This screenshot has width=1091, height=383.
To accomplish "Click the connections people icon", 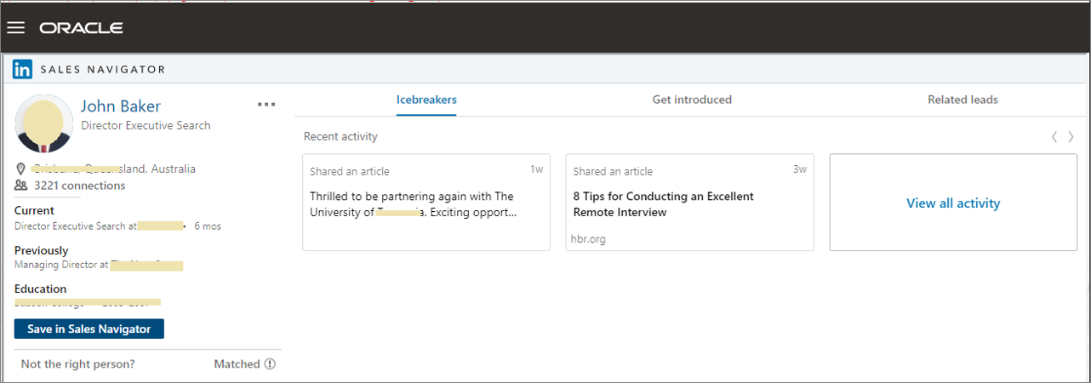I will tap(21, 186).
